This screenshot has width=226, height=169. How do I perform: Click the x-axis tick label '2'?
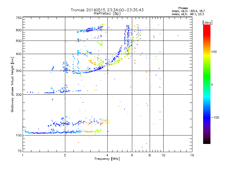pyautogui.click(x=65, y=155)
